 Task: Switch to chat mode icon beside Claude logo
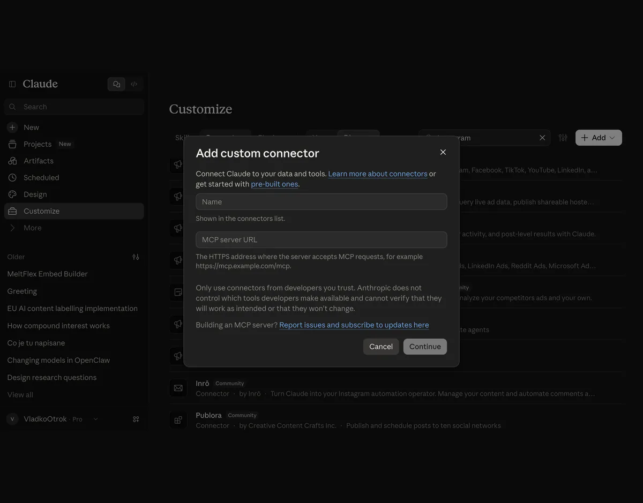click(116, 84)
